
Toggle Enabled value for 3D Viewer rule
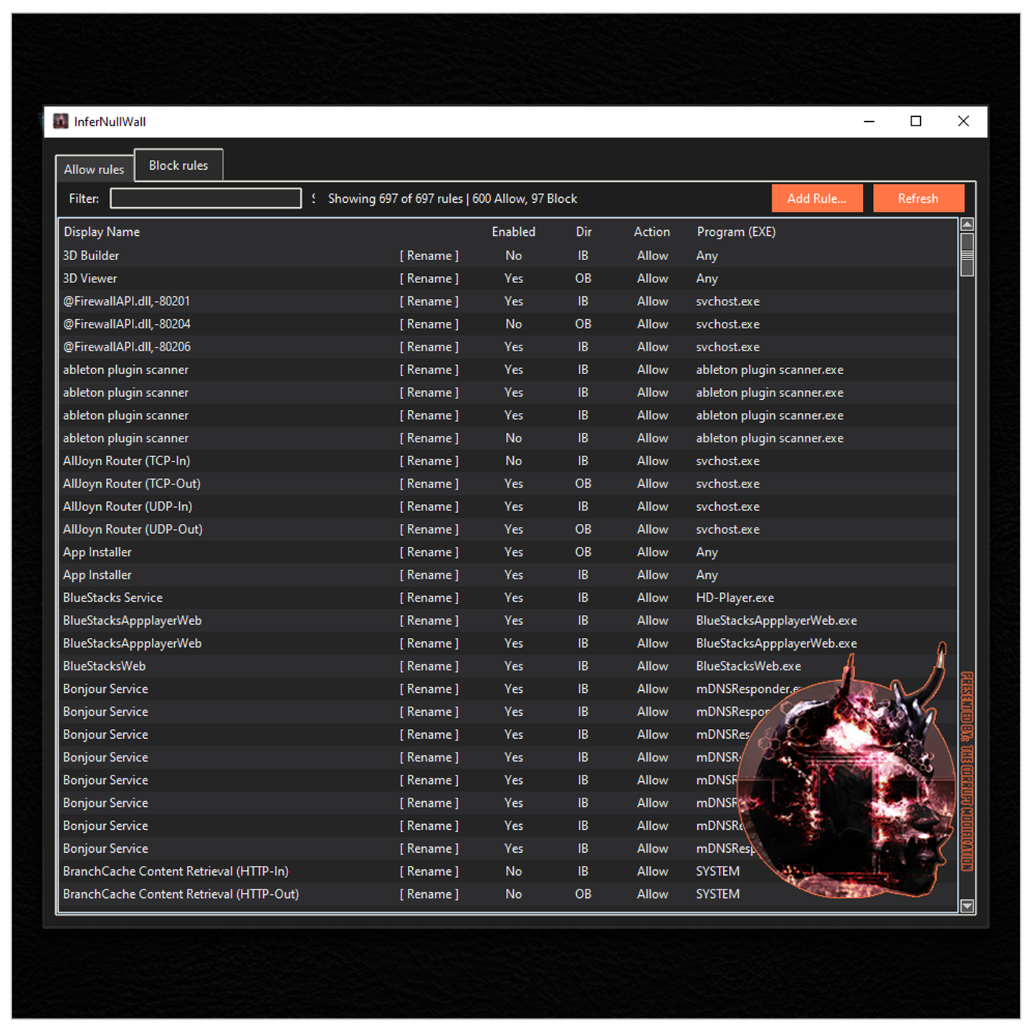[513, 279]
